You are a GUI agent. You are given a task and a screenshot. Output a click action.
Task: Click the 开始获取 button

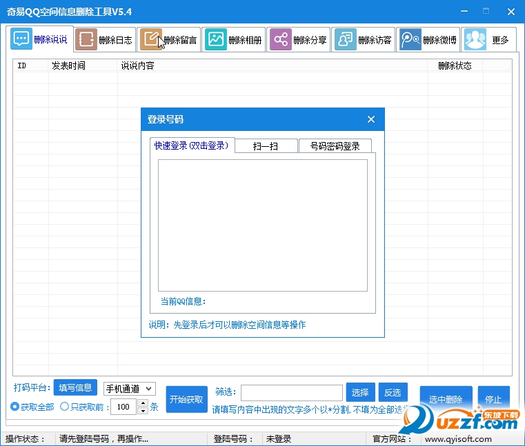click(x=186, y=399)
